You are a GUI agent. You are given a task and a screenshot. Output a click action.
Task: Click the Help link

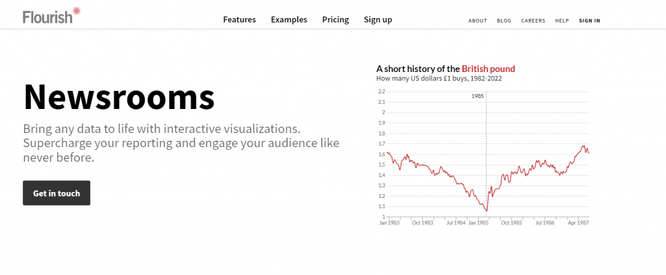coord(562,21)
